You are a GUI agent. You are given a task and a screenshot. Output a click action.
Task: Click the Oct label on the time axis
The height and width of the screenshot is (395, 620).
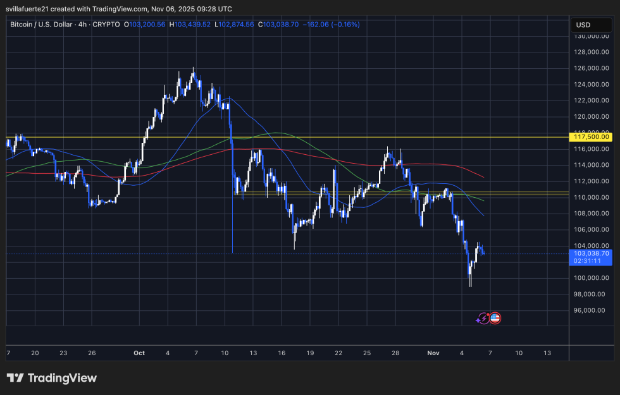[139, 353]
